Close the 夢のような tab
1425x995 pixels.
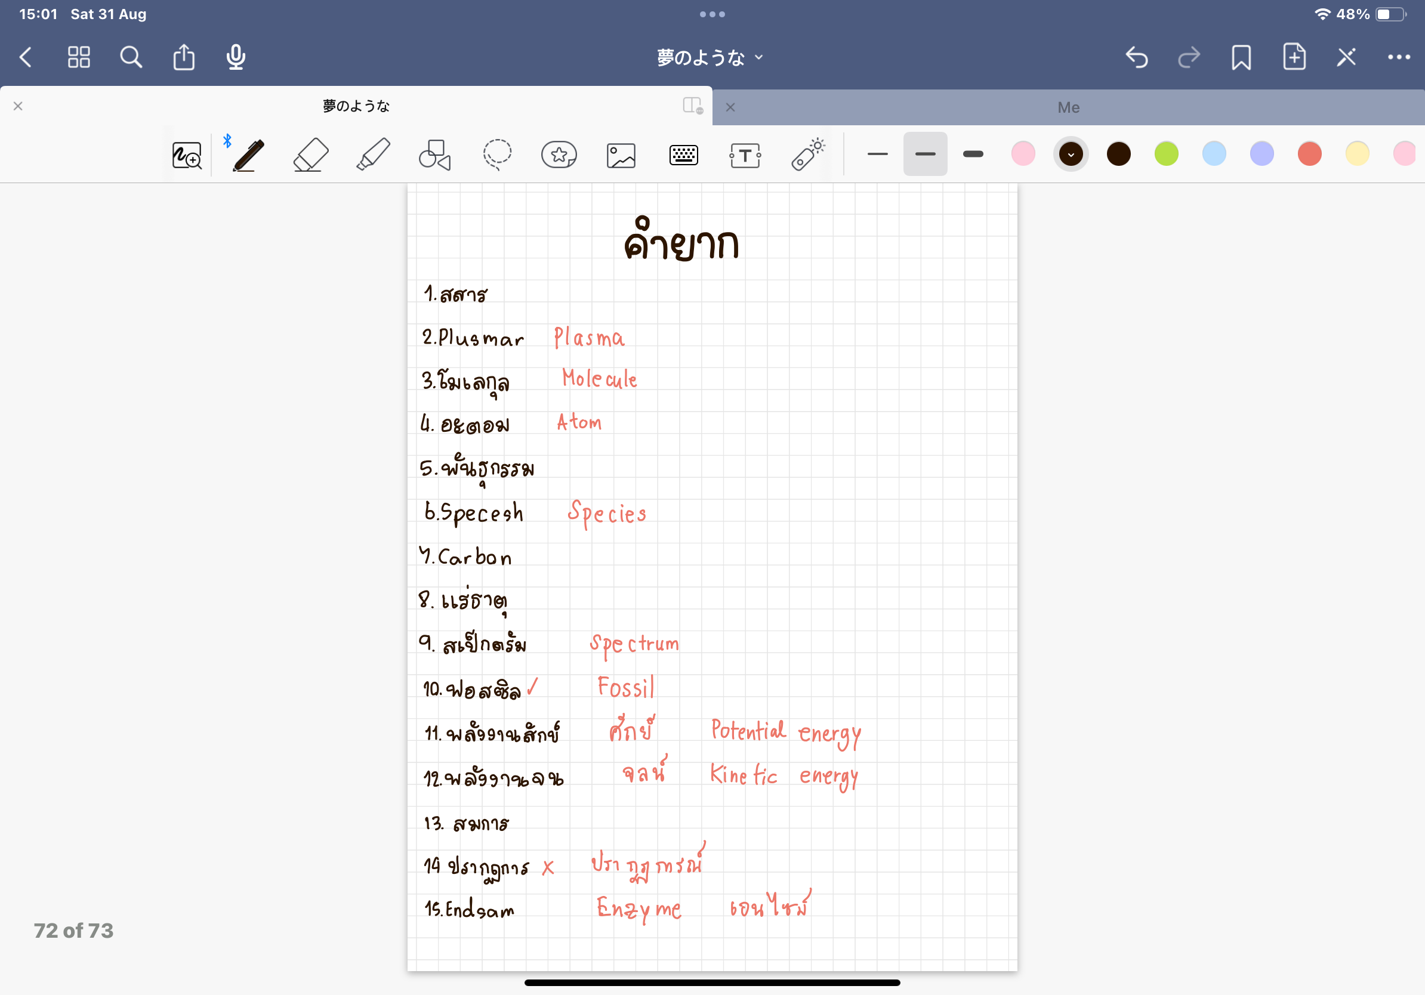[x=18, y=106]
